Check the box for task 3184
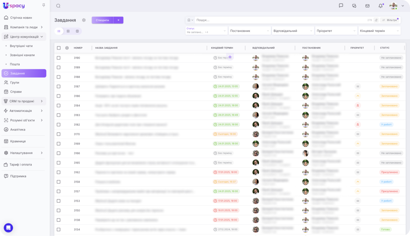This screenshot has height=236, width=410. click(58, 105)
